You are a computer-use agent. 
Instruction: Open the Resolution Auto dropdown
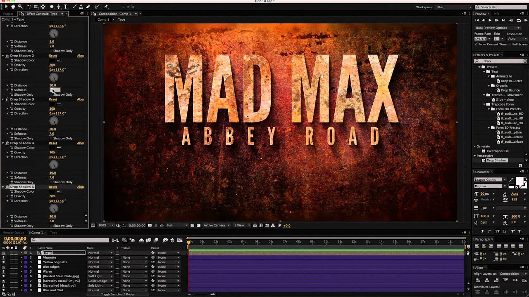point(517,38)
